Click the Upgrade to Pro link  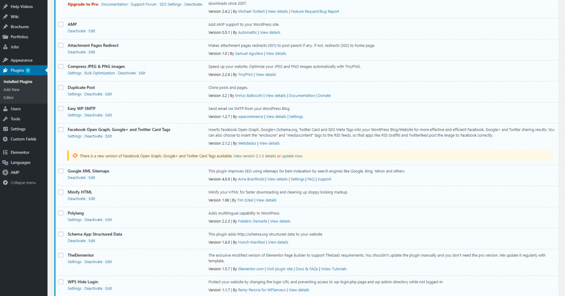[83, 4]
